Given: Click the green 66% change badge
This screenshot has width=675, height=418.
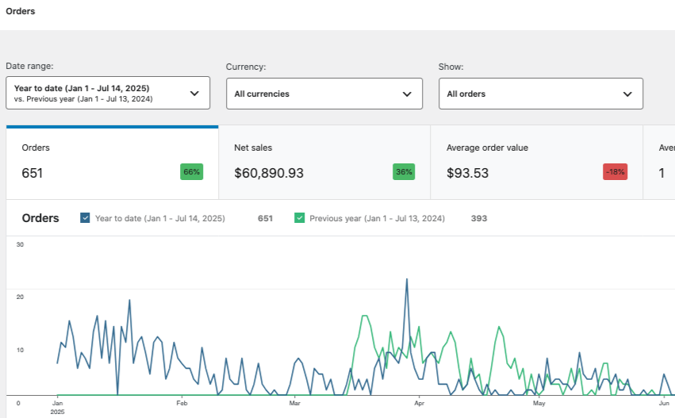Looking at the screenshot, I should click(191, 172).
